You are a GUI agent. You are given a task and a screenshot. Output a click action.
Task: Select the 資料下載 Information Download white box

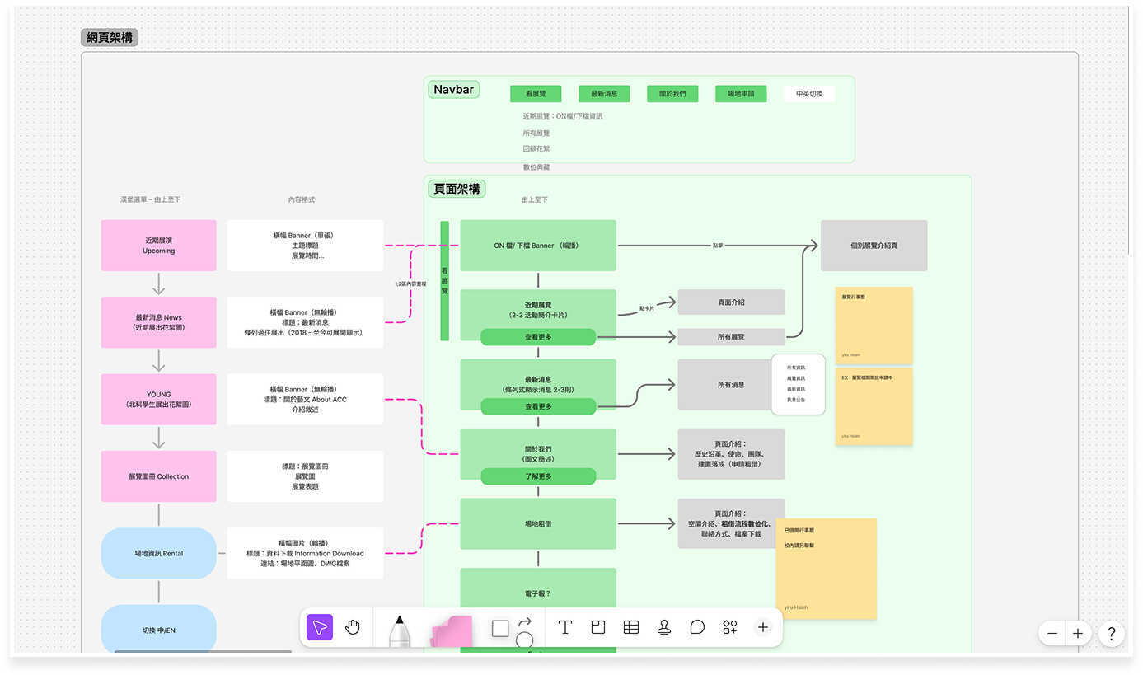click(x=305, y=553)
